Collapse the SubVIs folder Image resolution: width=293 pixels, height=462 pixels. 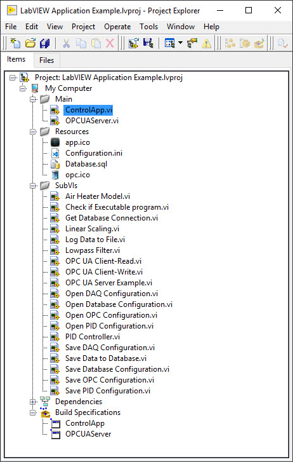point(33,186)
